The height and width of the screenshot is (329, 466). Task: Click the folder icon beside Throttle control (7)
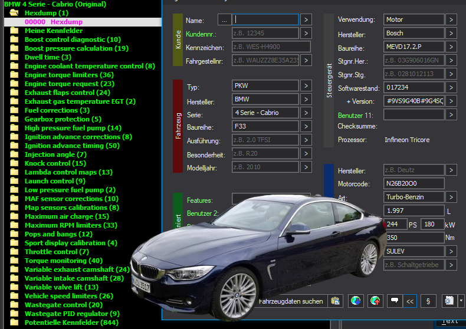tap(14, 252)
